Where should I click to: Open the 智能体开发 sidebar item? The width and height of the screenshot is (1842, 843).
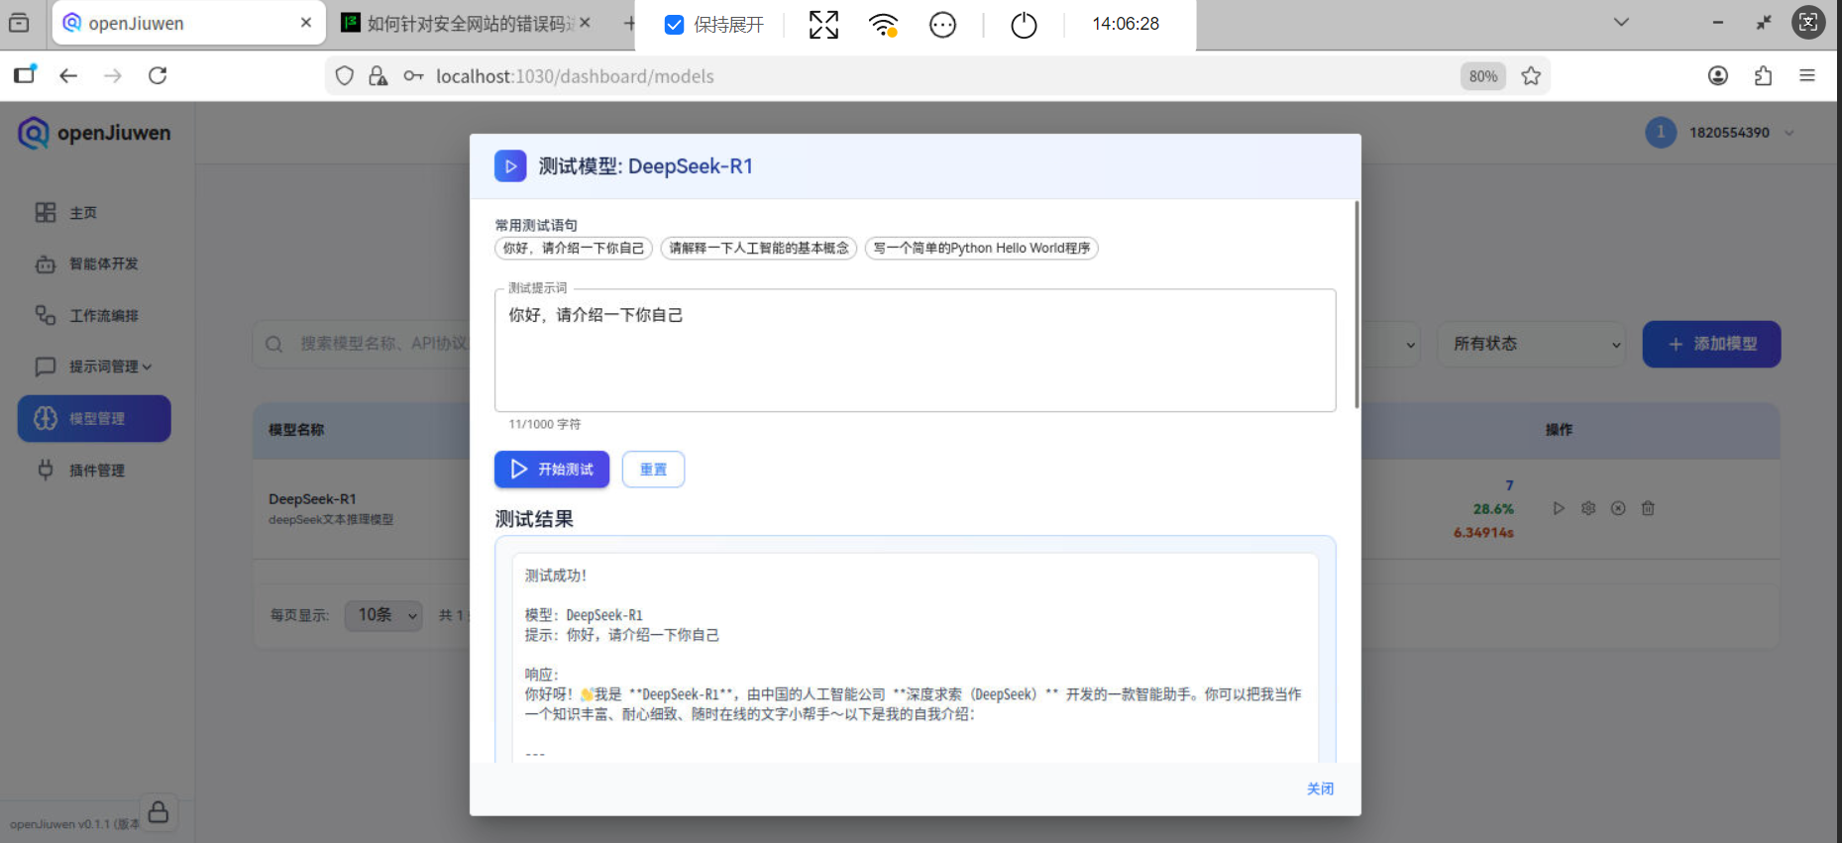103,264
